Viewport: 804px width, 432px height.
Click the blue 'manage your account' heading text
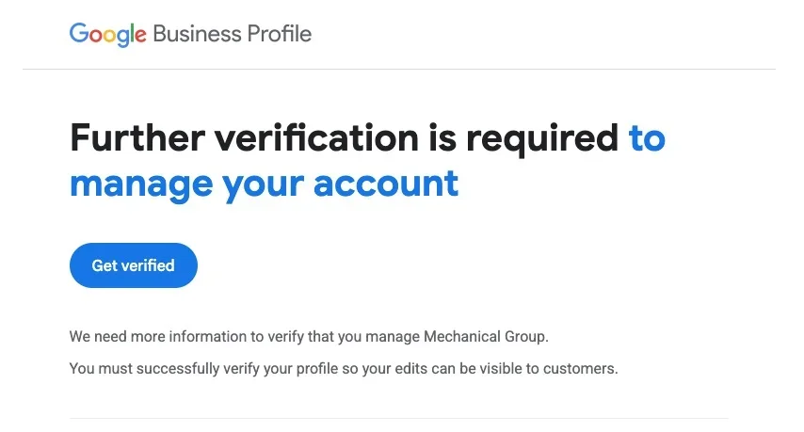tap(264, 184)
